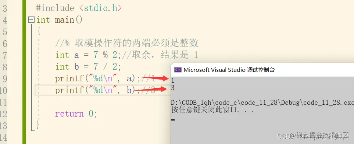Click the 按任意键关闭此窗口 message
Image resolution: width=354 pixels, height=144 pixels.
tap(213, 110)
